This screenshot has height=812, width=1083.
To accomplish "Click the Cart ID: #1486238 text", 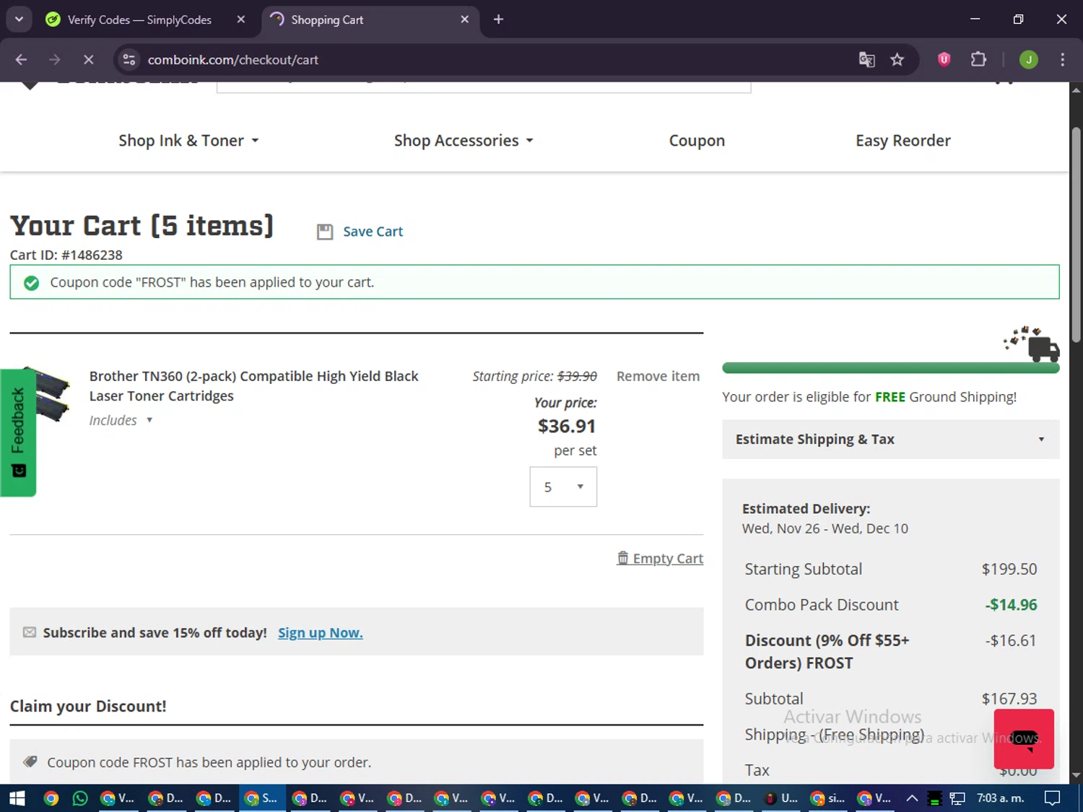I will [x=66, y=255].
